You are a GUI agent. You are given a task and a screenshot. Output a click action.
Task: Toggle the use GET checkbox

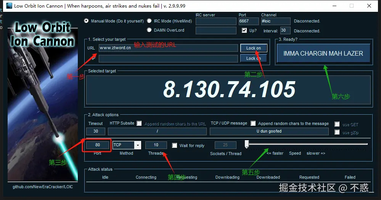(x=337, y=124)
